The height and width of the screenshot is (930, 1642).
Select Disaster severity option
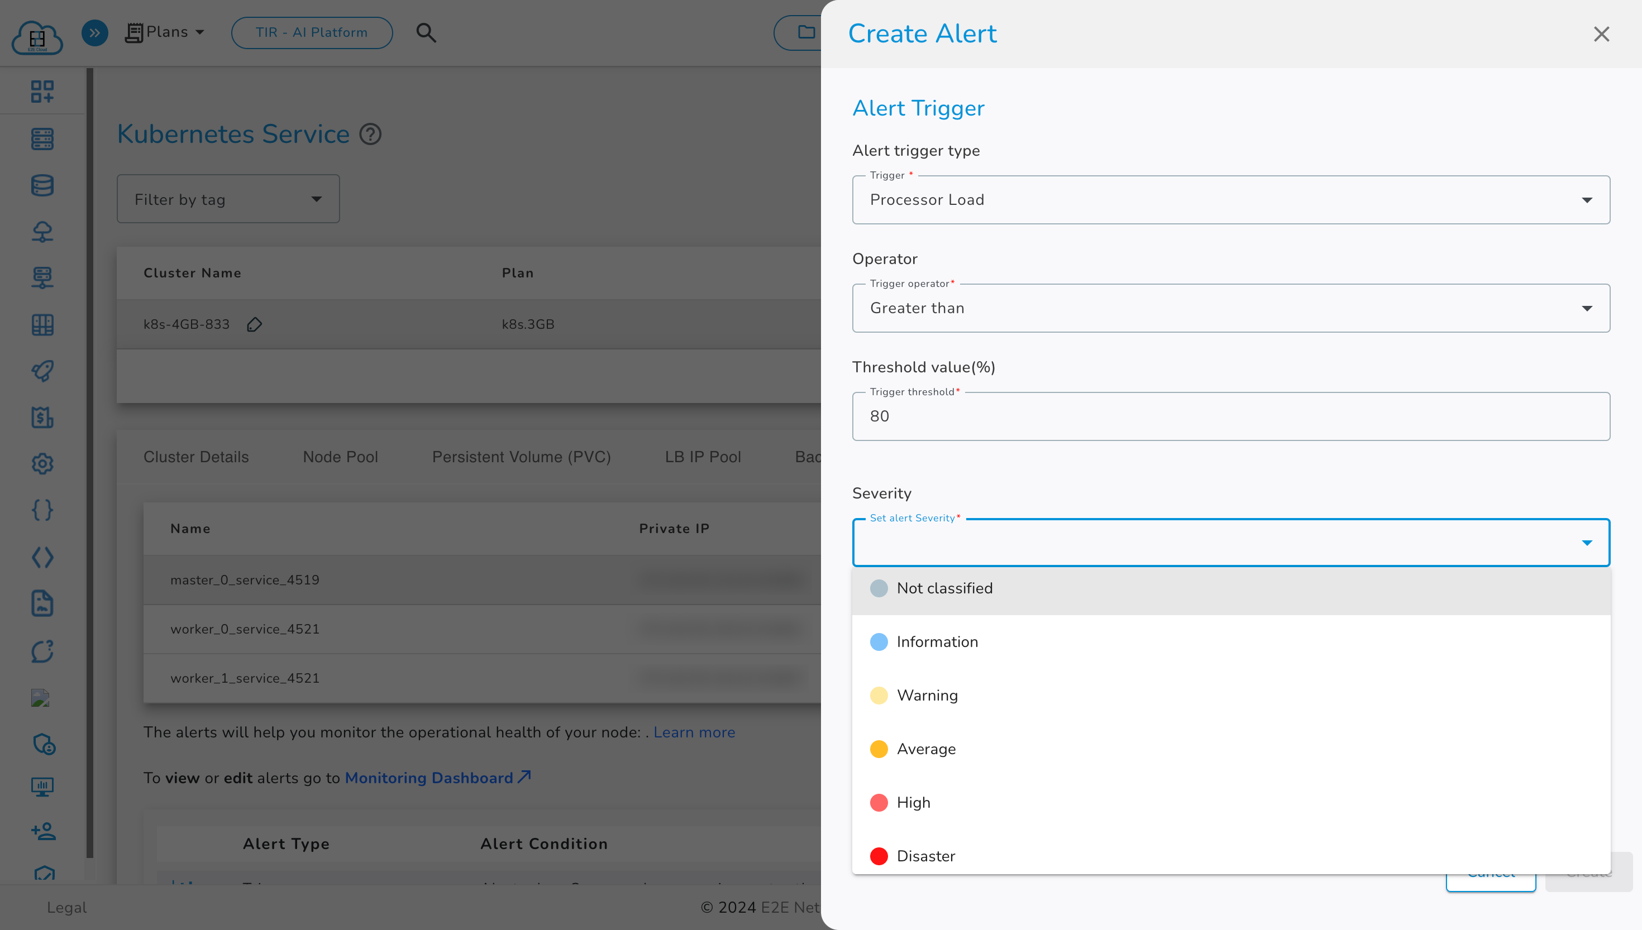[926, 856]
